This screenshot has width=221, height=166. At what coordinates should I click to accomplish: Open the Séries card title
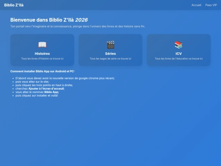(x=110, y=54)
